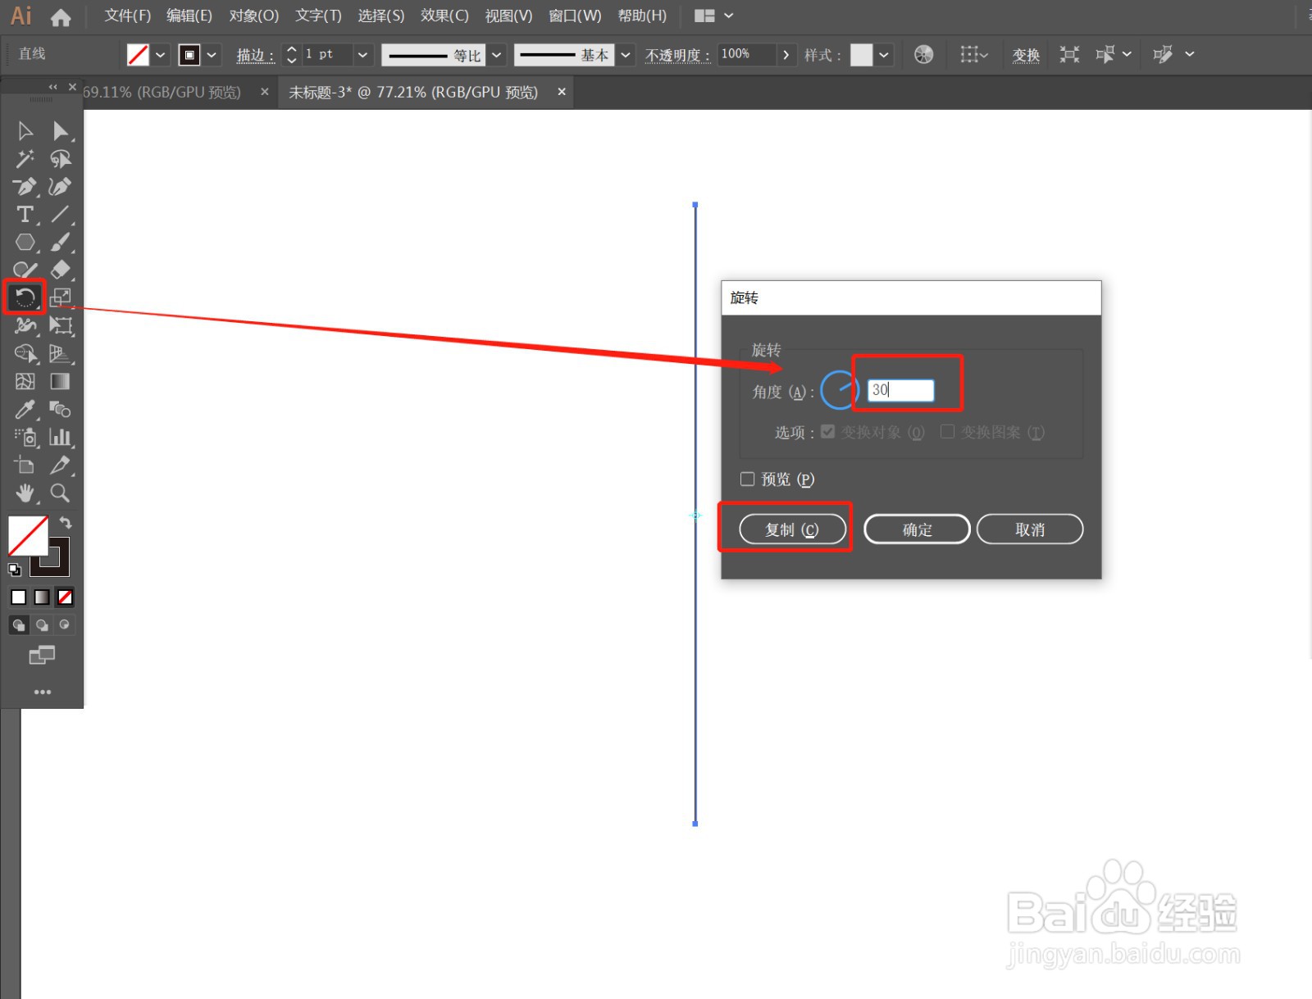Viewport: 1312px width, 999px height.
Task: Set Draw Behind mode
Action: coord(42,624)
